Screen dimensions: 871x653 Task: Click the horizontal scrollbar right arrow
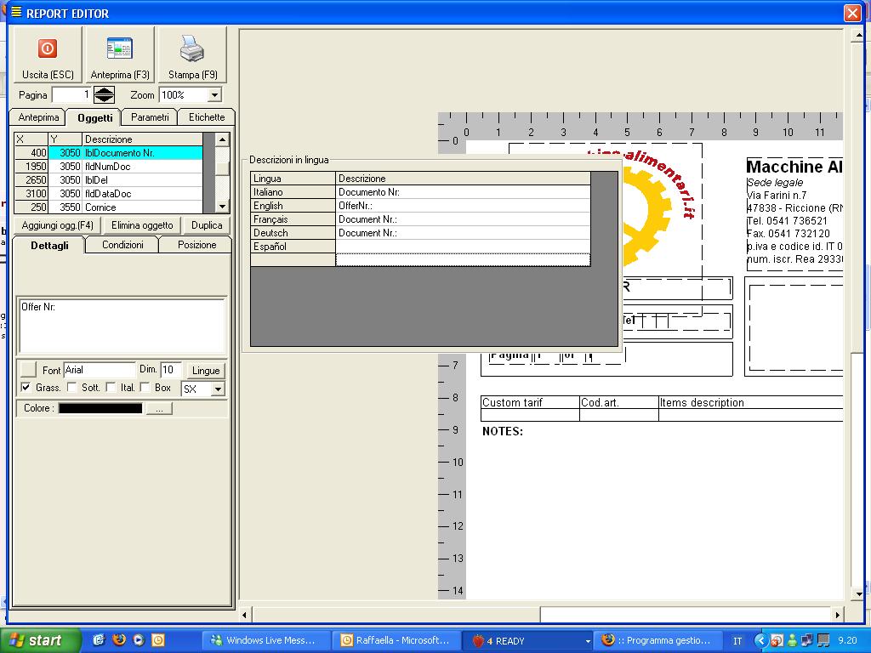838,615
